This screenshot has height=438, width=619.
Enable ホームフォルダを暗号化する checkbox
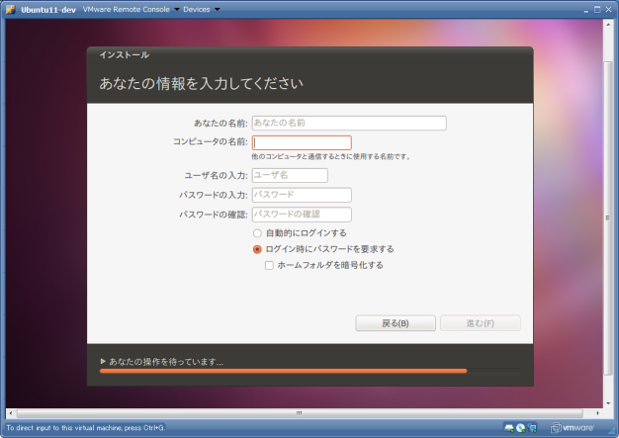[269, 265]
